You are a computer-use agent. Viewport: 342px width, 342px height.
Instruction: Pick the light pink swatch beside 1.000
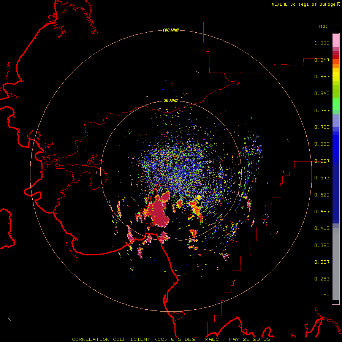click(336, 41)
